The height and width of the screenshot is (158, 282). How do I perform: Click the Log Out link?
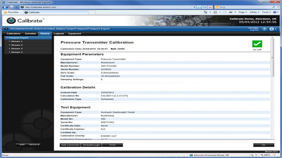tap(254, 30)
